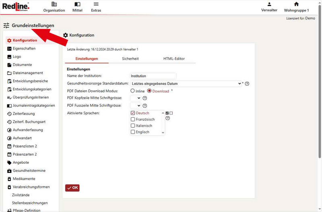
Task: Open Medikamente in the sidebar
Action: (24, 179)
